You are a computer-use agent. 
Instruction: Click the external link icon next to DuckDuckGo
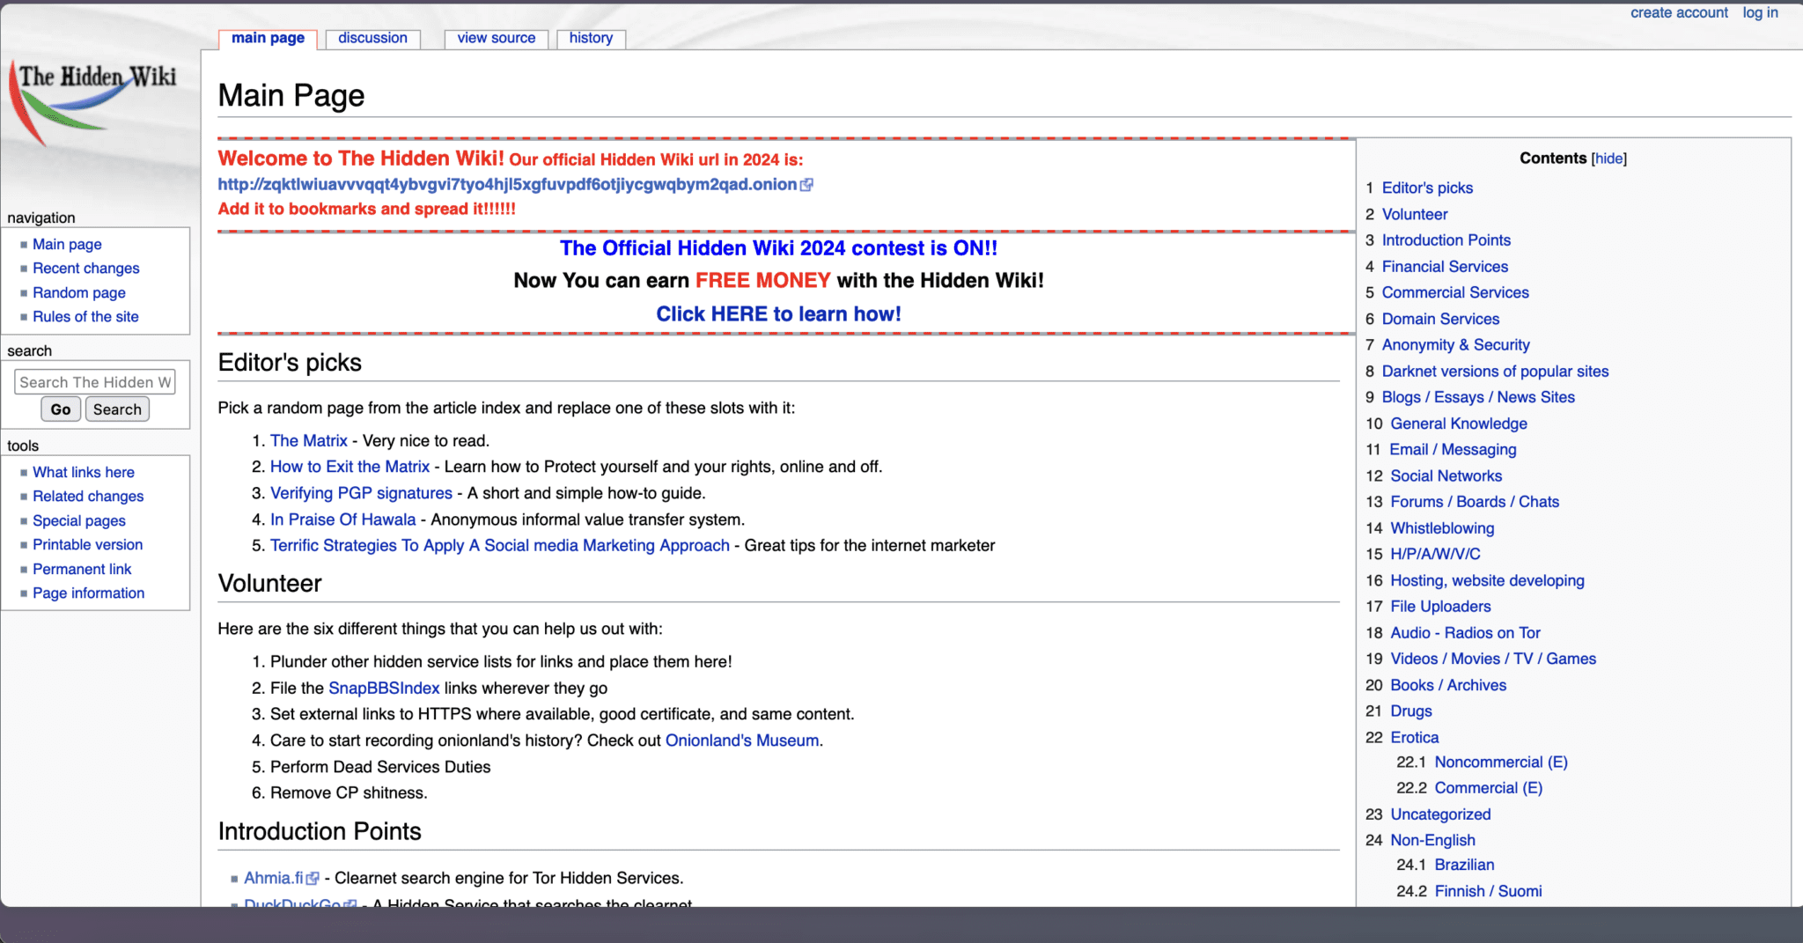[351, 903]
